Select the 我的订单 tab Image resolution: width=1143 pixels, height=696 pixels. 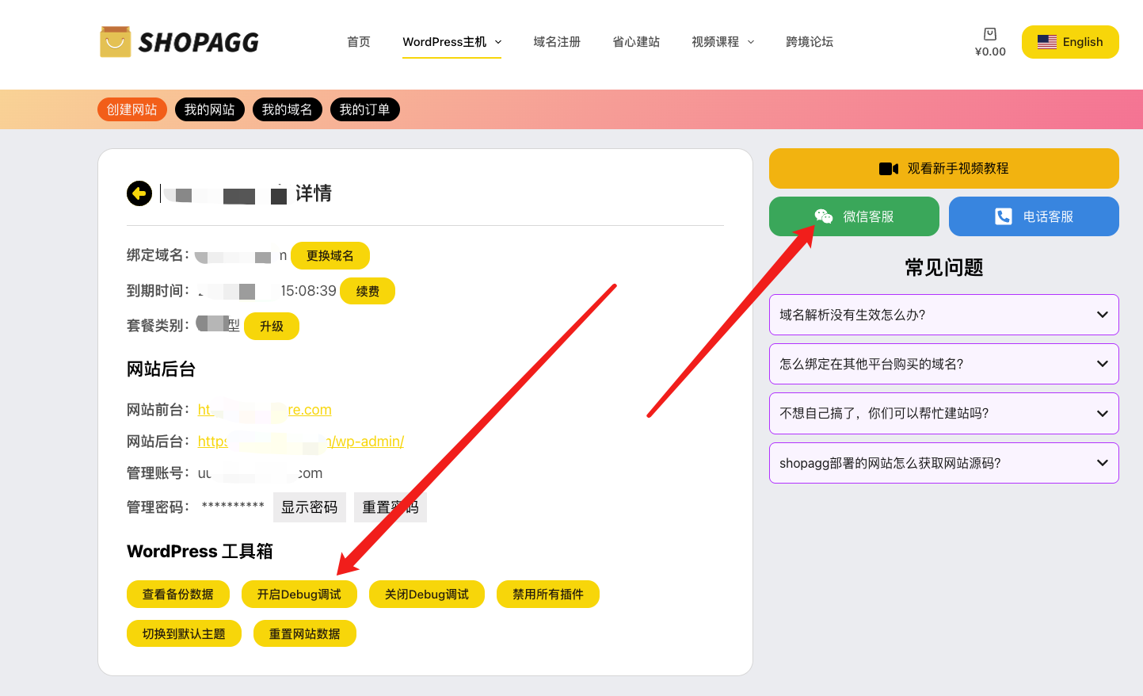pyautogui.click(x=365, y=109)
